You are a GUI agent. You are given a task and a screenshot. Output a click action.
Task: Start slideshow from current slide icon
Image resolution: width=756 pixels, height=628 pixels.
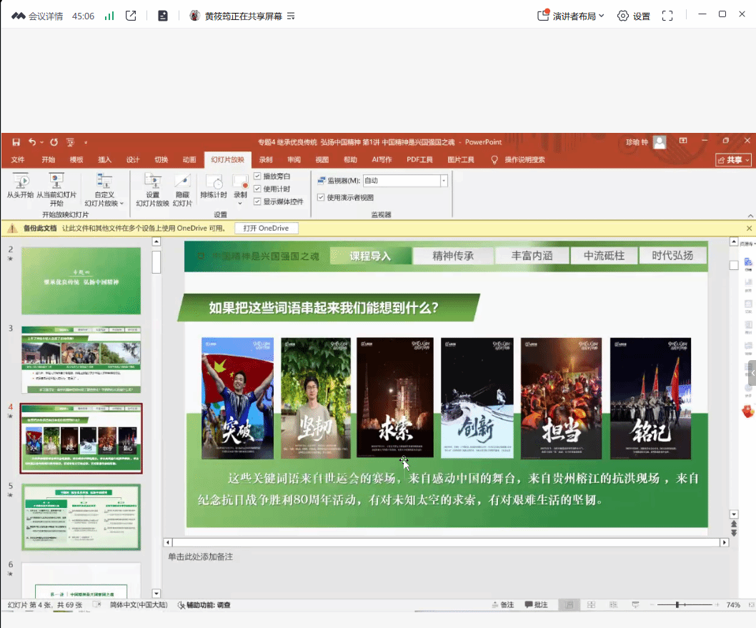pyautogui.click(x=56, y=180)
